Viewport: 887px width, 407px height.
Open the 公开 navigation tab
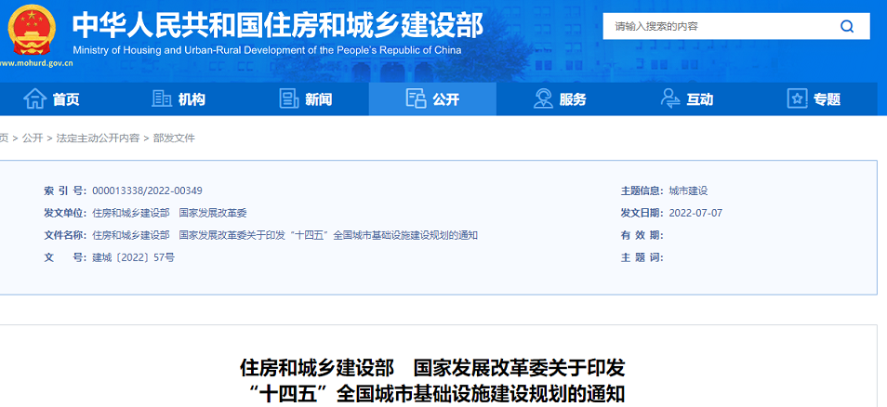(x=432, y=98)
